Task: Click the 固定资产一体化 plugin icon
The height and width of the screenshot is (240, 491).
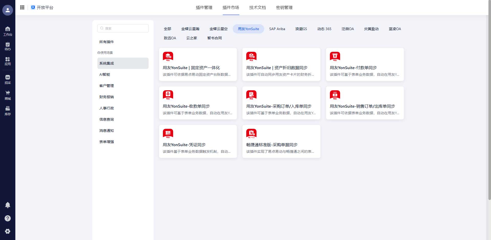Action: (168, 57)
